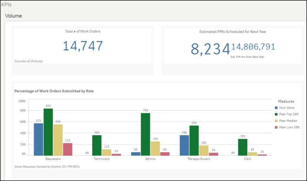This screenshot has height=181, width=307.
Task: Click the 14,747 total work orders value
Action: point(83,46)
